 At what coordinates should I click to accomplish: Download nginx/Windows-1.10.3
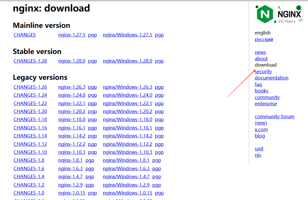128,152
